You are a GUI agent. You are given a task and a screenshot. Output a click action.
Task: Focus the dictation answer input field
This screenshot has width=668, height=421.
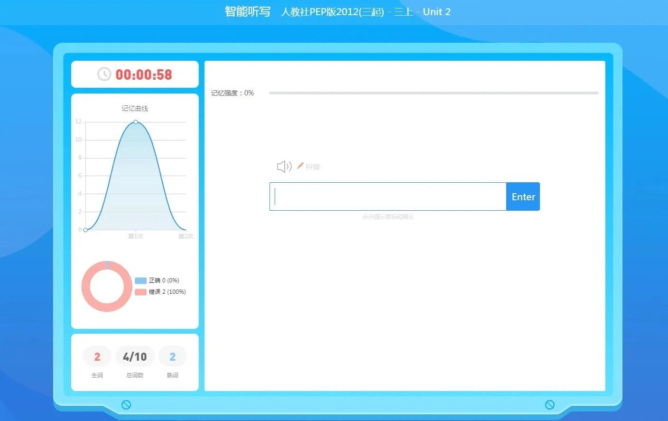(x=388, y=196)
